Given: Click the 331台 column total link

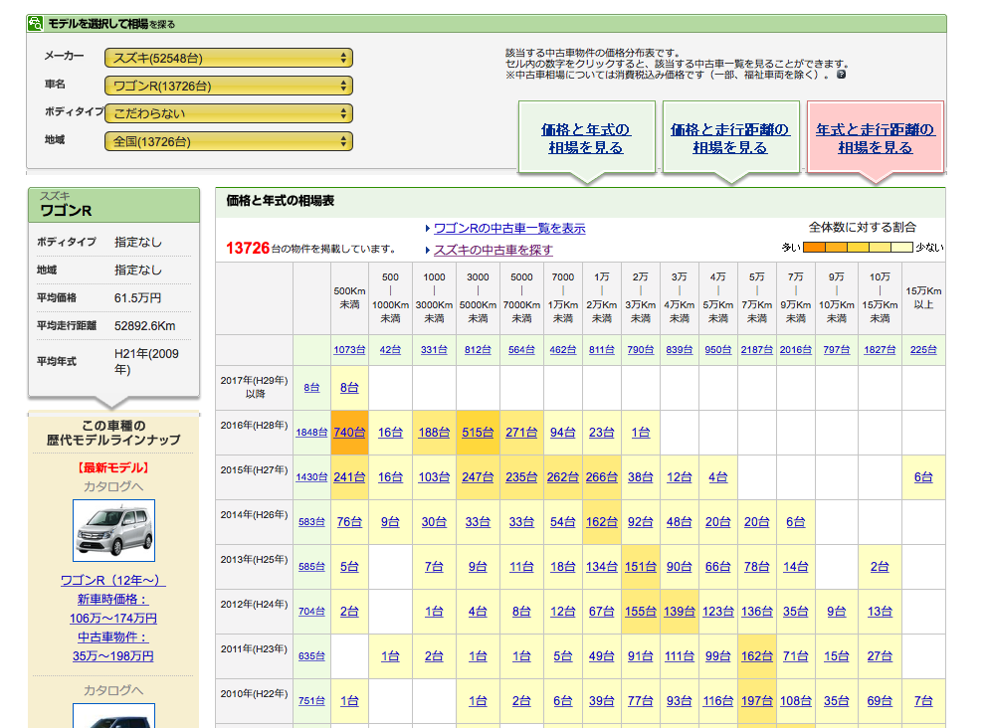Looking at the screenshot, I should (434, 349).
